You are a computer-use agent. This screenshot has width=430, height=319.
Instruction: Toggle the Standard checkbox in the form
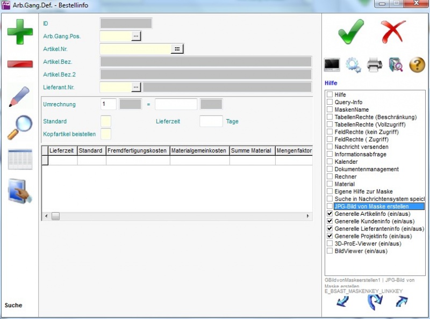coord(106,121)
